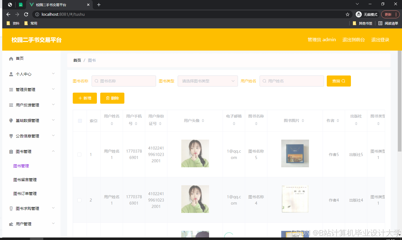Expand the 用户管理 menu
The width and height of the screenshot is (402, 240).
53,223
